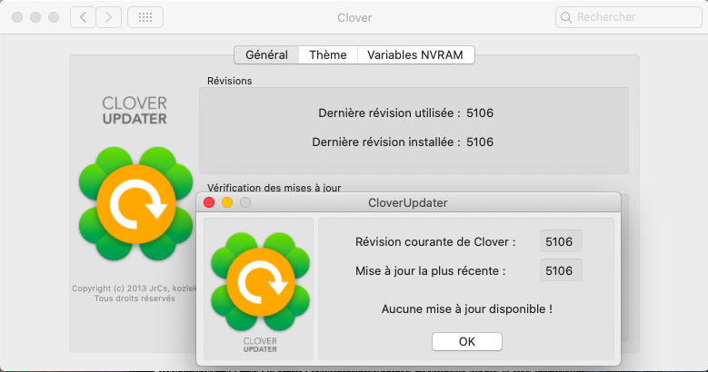Viewport: 708px width, 372px height.
Task: Click the Clover Updater logo inside the CloverUpdater dialog
Action: click(x=260, y=282)
